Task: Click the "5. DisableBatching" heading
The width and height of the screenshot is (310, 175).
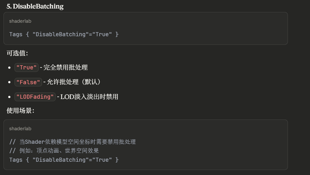Action: [35, 6]
